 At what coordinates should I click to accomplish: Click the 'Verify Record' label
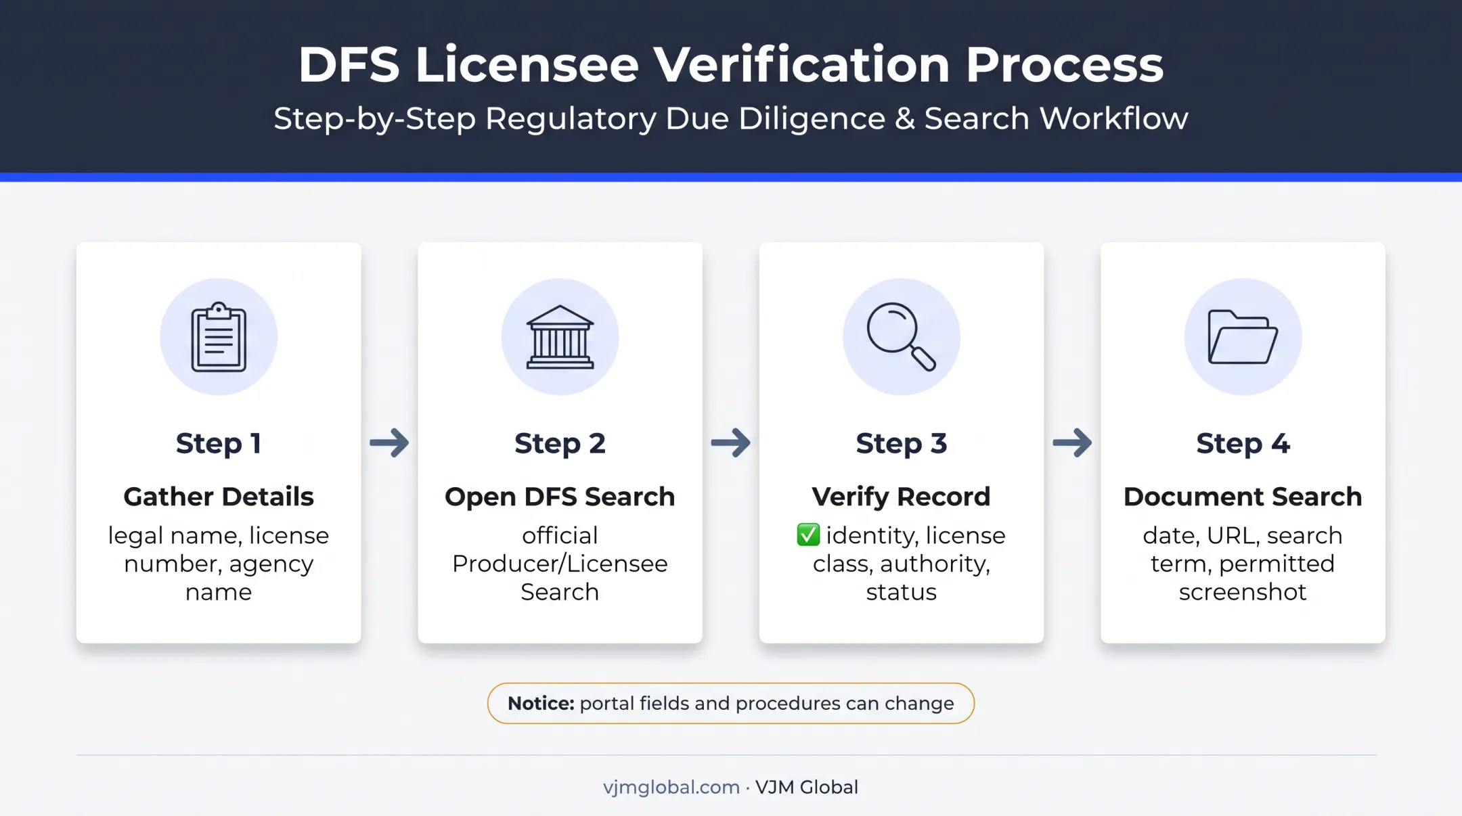(901, 497)
